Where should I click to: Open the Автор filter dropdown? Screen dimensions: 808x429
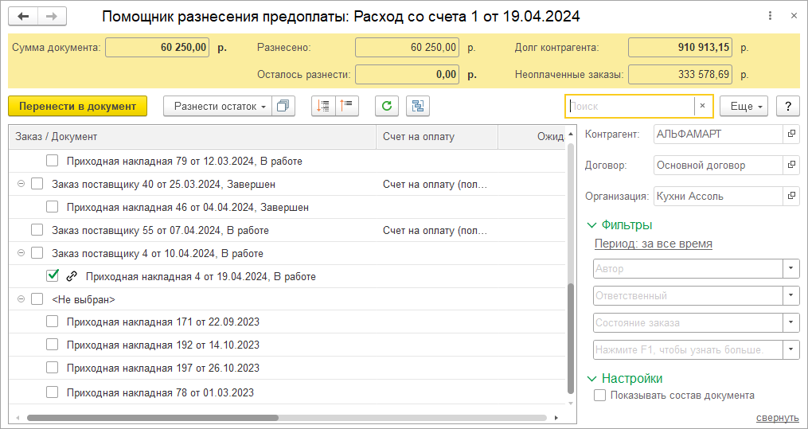coord(791,269)
